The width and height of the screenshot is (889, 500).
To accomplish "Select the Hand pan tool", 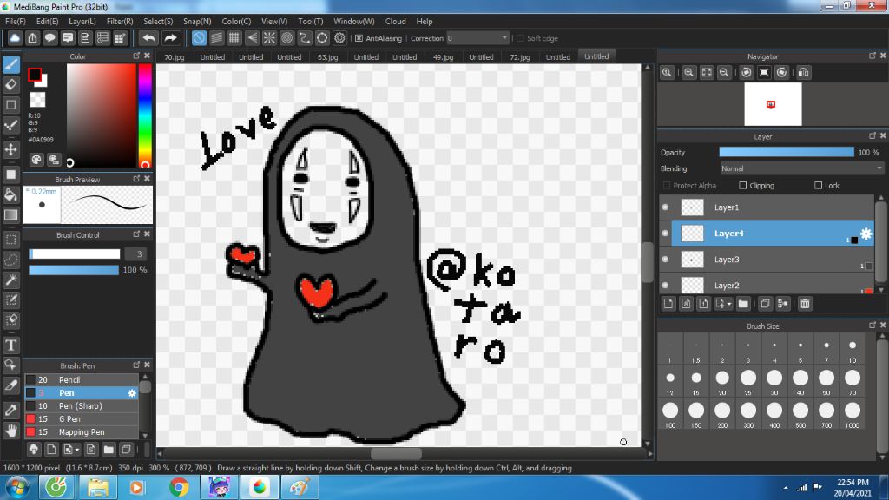I will (x=11, y=431).
